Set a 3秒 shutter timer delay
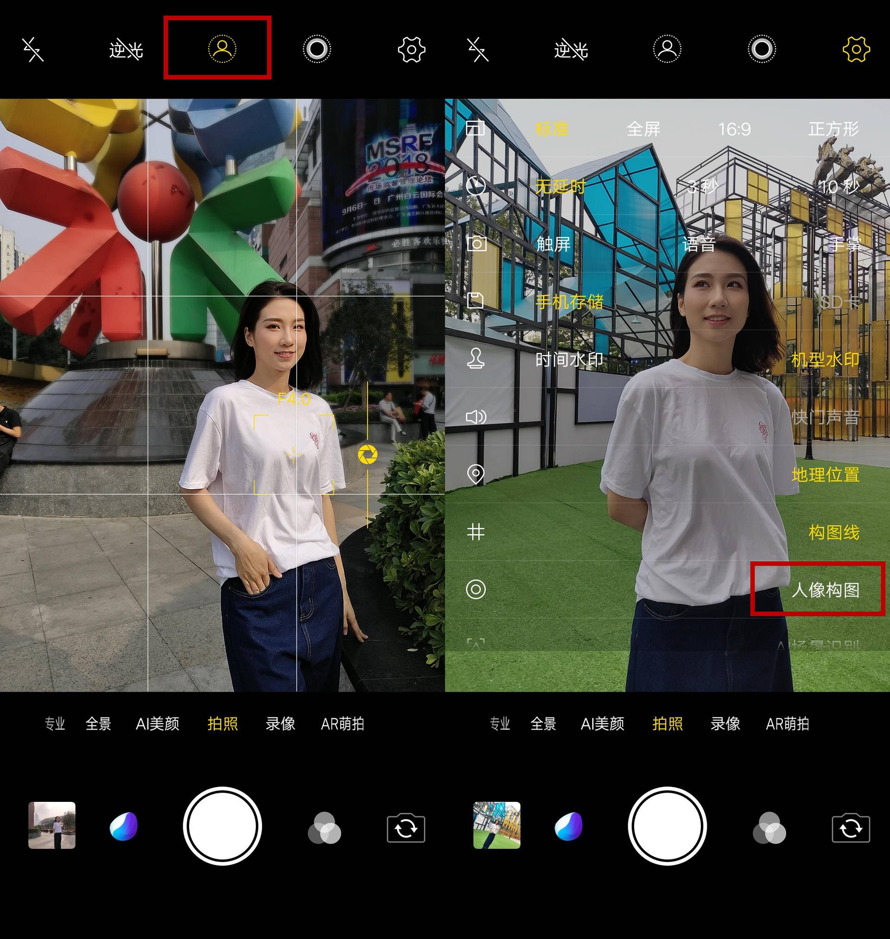 [x=702, y=187]
